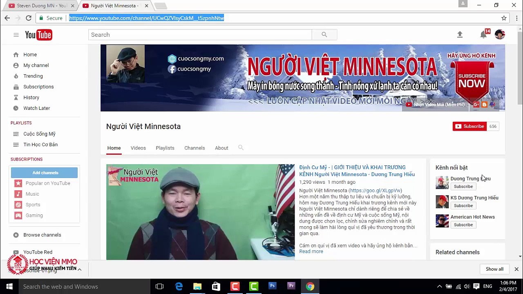Click Show all downloads button

[x=494, y=269]
